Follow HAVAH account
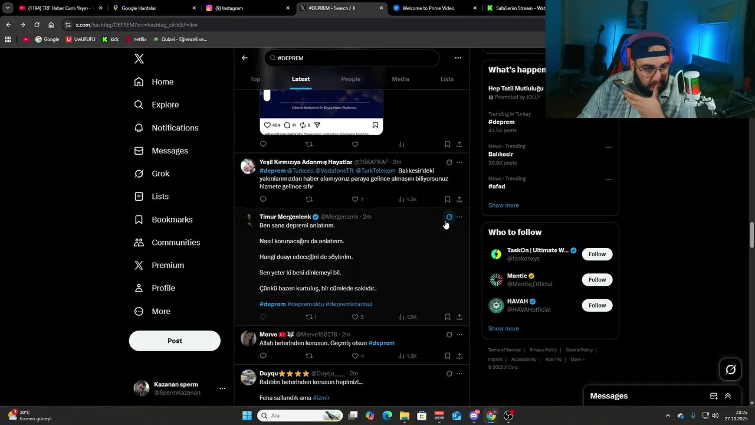The height and width of the screenshot is (425, 755). tap(597, 305)
